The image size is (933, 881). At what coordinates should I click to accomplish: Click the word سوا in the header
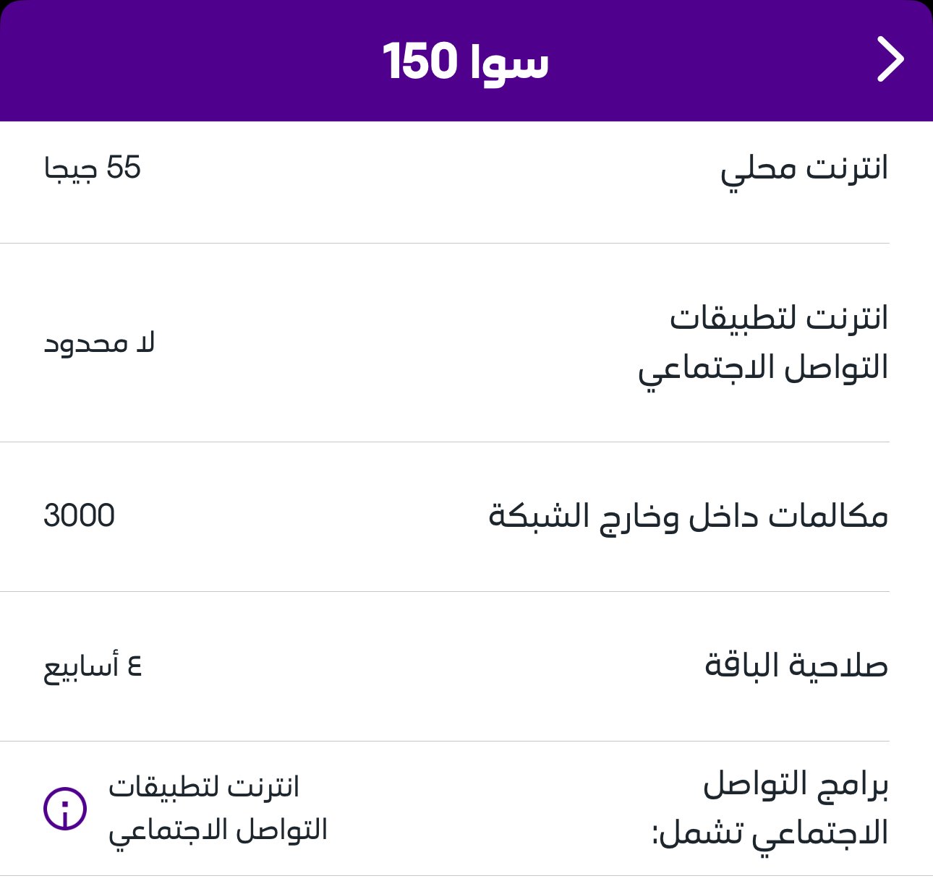509,62
